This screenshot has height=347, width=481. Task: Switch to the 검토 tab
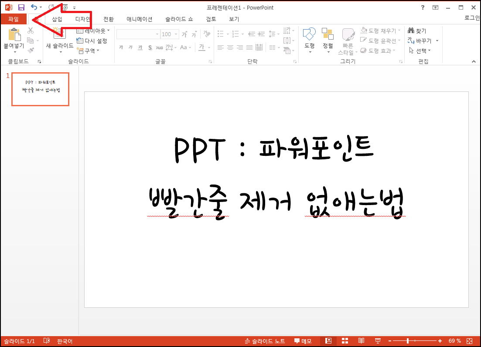tap(211, 19)
